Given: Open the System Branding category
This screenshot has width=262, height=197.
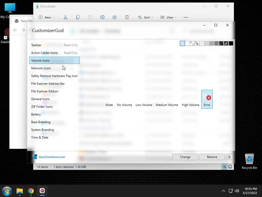Looking at the screenshot, I should click(54, 130).
